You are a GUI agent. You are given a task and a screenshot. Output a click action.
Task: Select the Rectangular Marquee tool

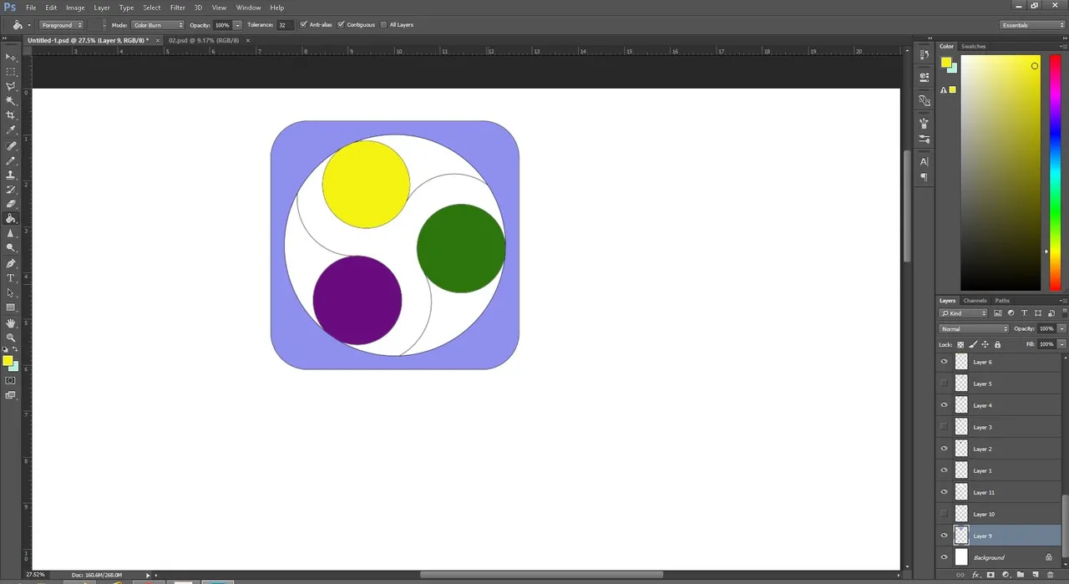[x=11, y=72]
